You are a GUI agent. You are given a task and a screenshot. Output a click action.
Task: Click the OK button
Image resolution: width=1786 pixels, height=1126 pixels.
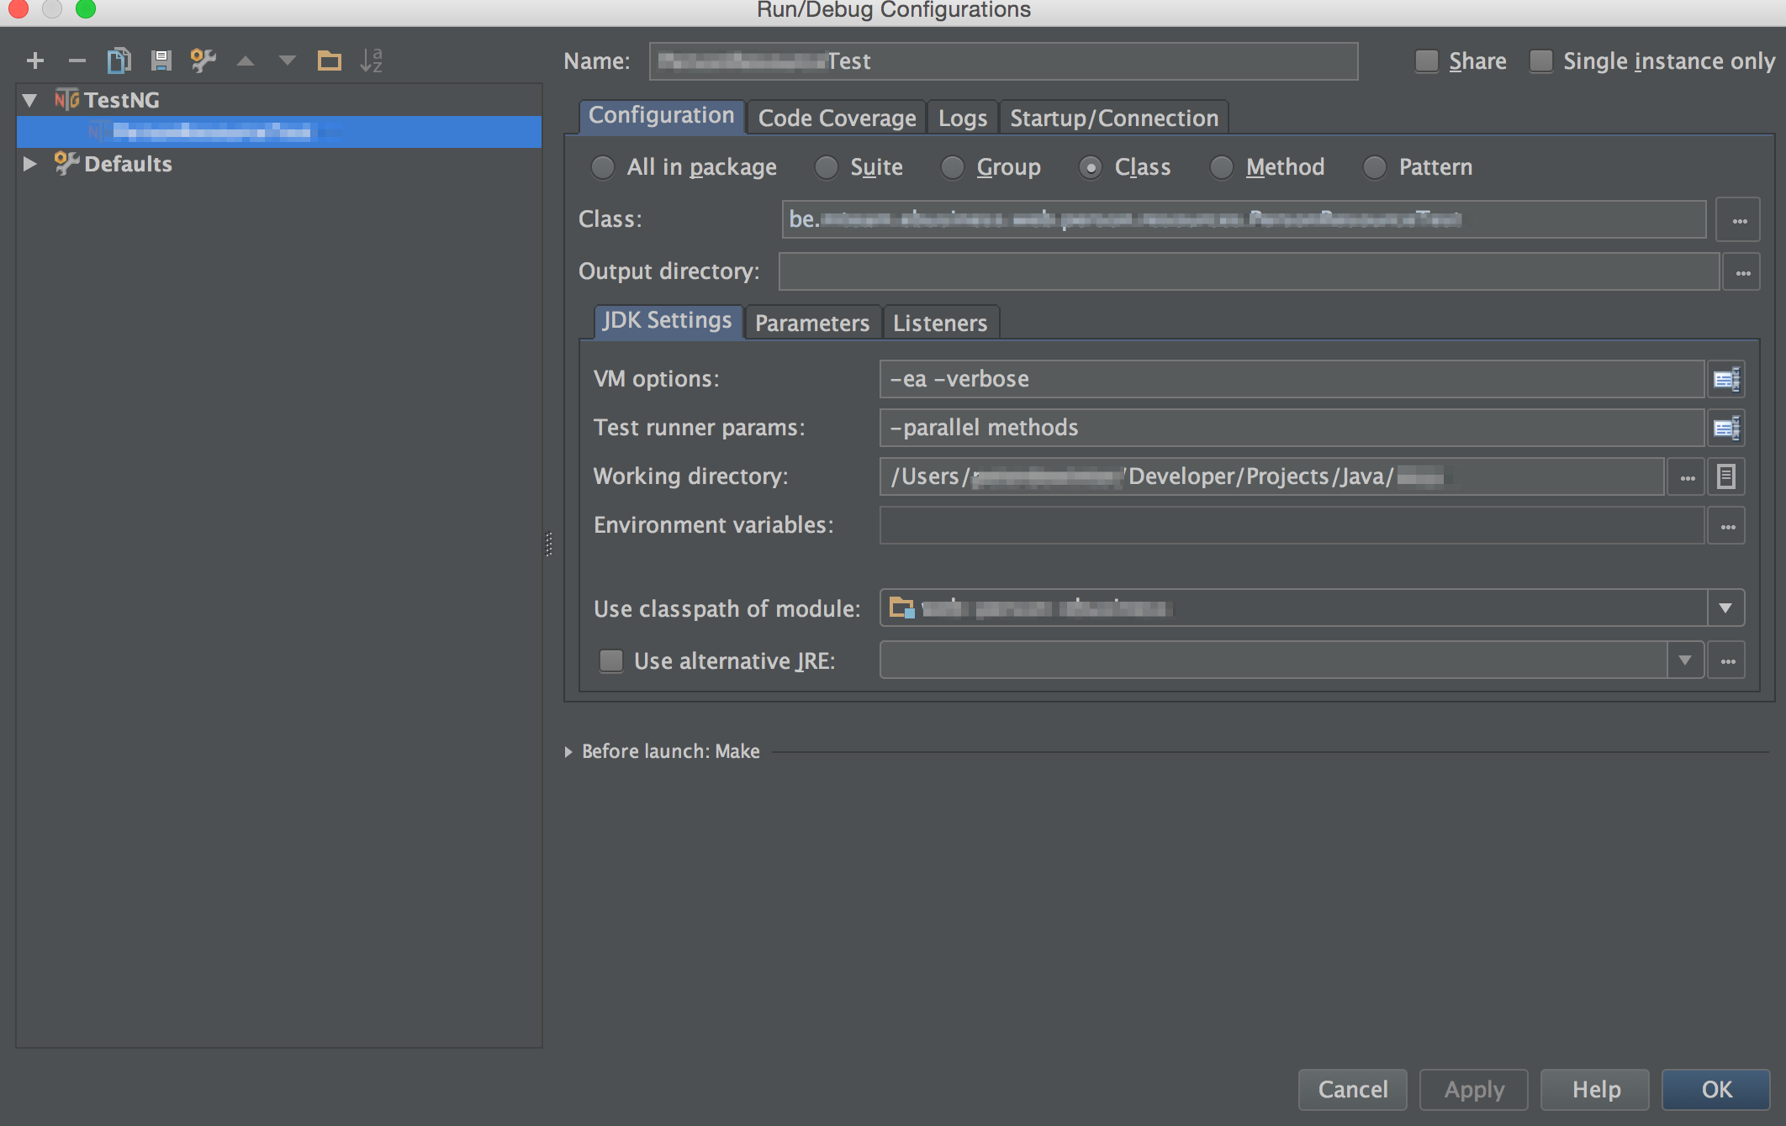point(1715,1089)
